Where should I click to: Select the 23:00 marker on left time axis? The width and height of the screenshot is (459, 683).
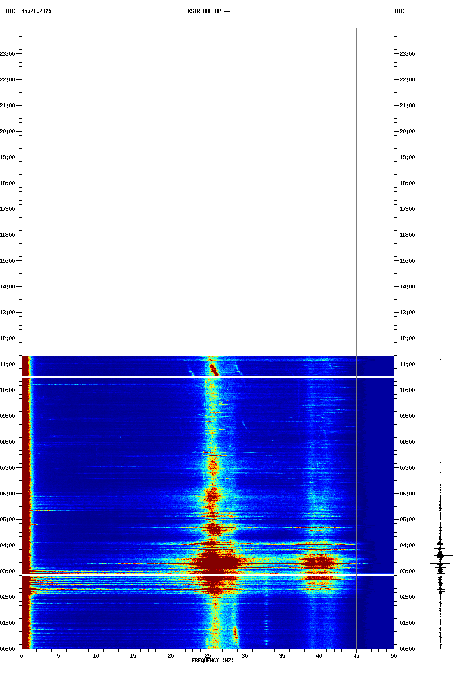click(8, 54)
